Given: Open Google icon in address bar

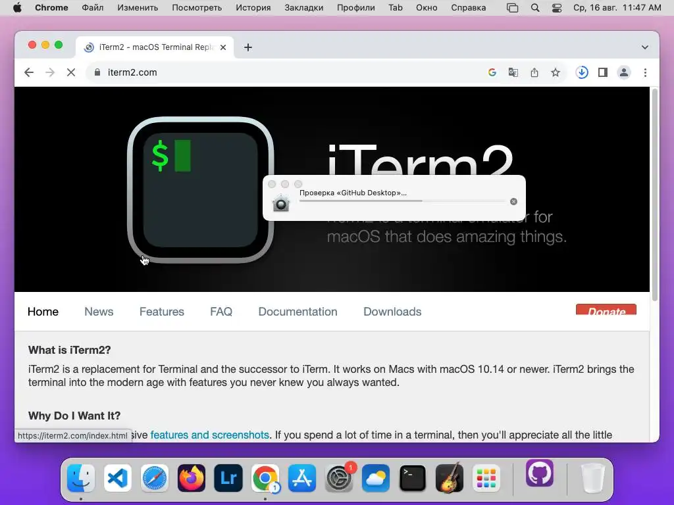Looking at the screenshot, I should click(x=492, y=72).
